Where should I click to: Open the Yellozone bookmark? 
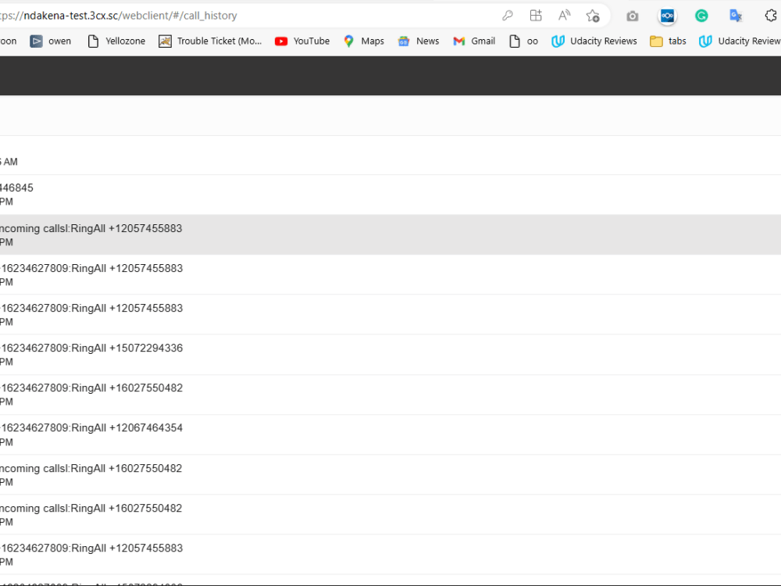pyautogui.click(x=116, y=41)
